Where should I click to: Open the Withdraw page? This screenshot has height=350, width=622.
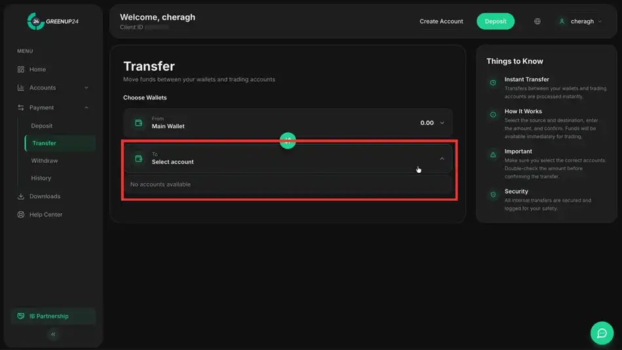(45, 160)
